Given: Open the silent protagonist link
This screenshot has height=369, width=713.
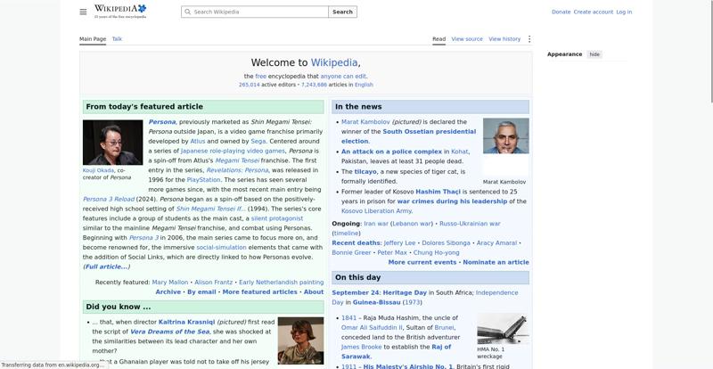Looking at the screenshot, I should click(x=277, y=218).
